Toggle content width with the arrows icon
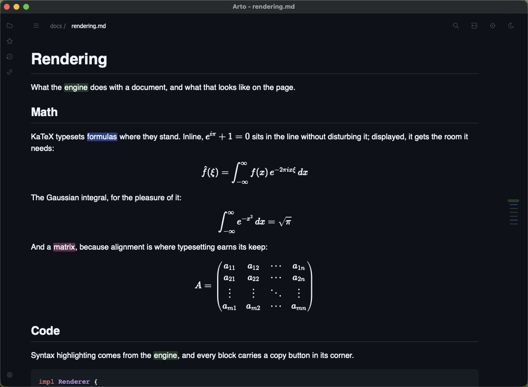The width and height of the screenshot is (528, 387). click(474, 26)
